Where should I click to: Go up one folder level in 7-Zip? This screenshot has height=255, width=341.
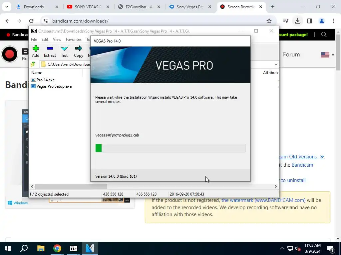[33, 64]
